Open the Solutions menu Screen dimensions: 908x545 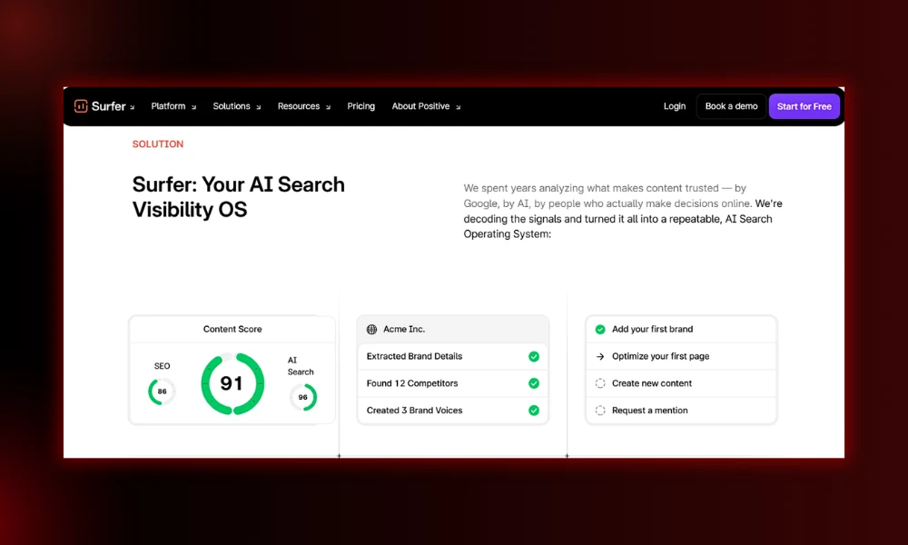pyautogui.click(x=232, y=106)
